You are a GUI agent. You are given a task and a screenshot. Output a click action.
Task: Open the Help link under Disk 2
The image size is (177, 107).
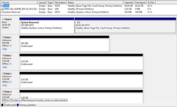coord(5,67)
